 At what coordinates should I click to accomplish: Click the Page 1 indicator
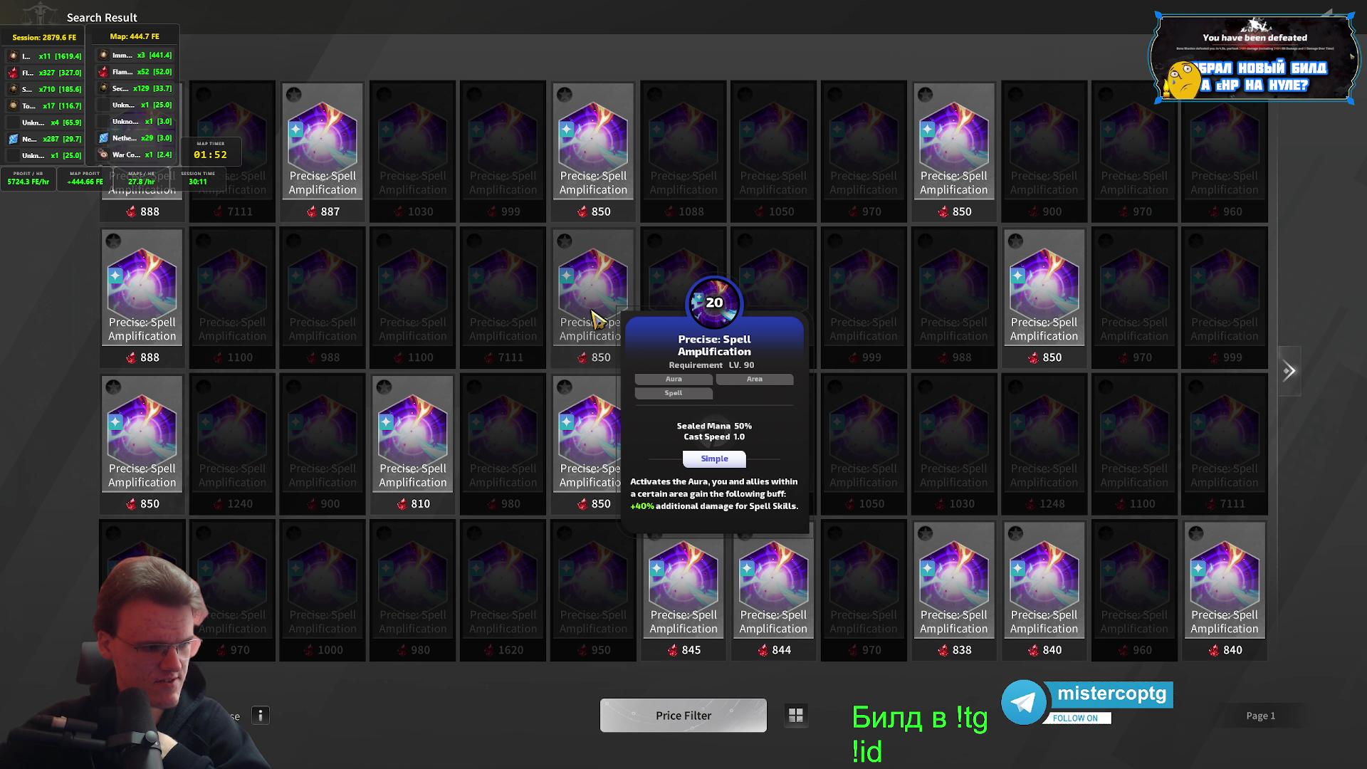(x=1260, y=716)
